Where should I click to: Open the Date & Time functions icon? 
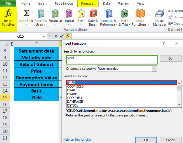(93, 13)
